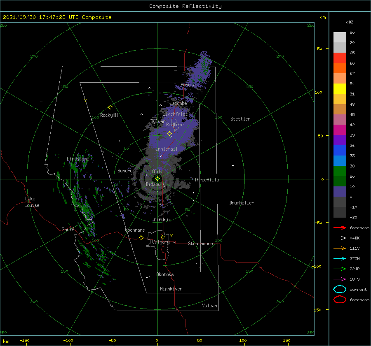This screenshot has height=346, width=371.
Task: Click the magenta 18TS arrow icon
Action: point(340,279)
